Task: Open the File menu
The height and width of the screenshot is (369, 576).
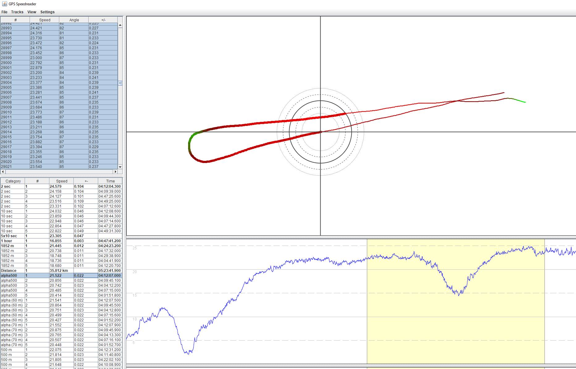Action: (4, 12)
